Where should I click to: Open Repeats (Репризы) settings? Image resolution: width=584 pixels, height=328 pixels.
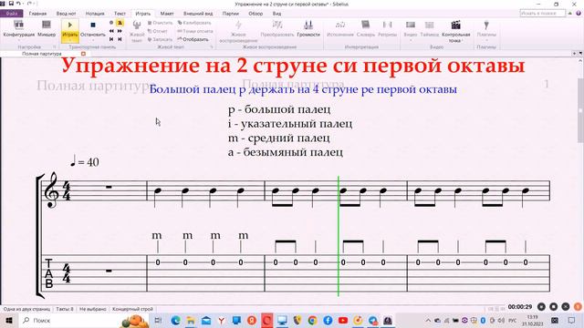point(387,28)
